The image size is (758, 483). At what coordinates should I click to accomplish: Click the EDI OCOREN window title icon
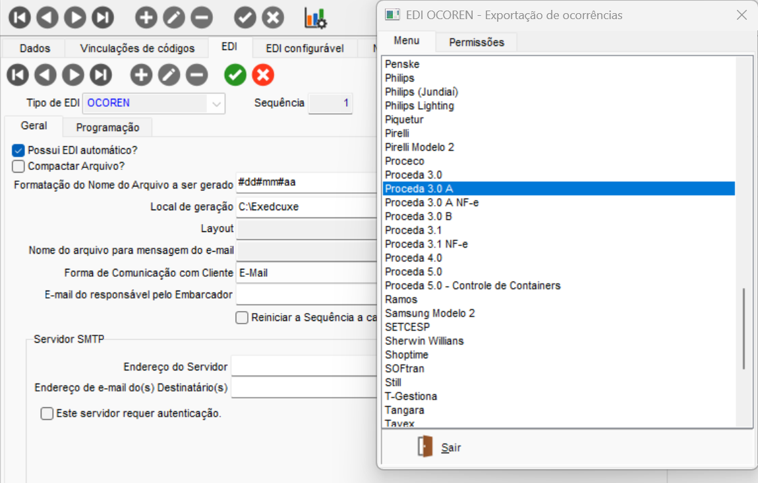click(392, 15)
